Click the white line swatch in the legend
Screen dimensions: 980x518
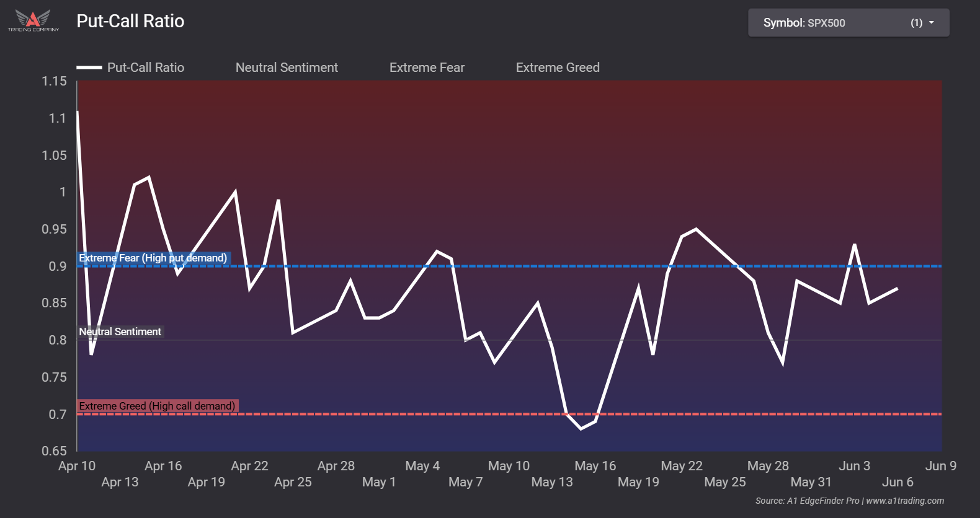[x=89, y=68]
